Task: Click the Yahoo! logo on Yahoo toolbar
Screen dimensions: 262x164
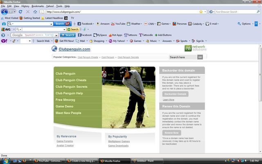Action: (x=4, y=41)
